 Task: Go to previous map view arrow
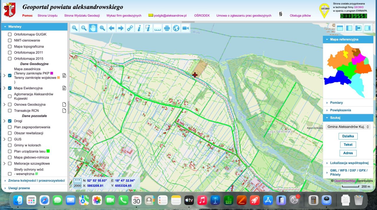(111, 28)
